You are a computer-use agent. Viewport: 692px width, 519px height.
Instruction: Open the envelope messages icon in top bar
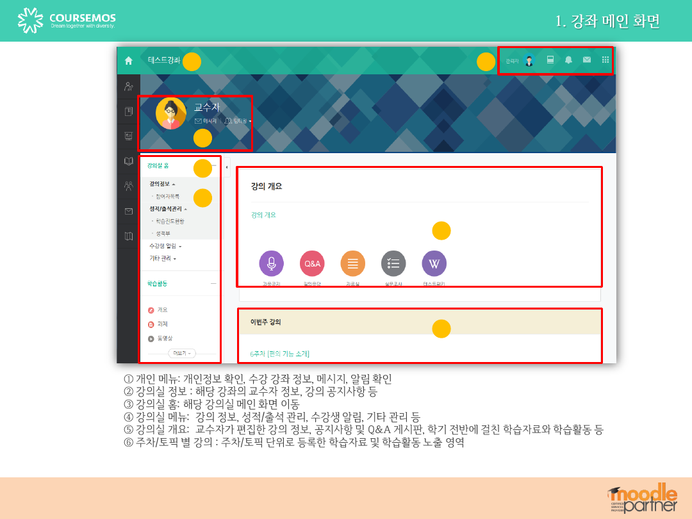[x=586, y=60]
